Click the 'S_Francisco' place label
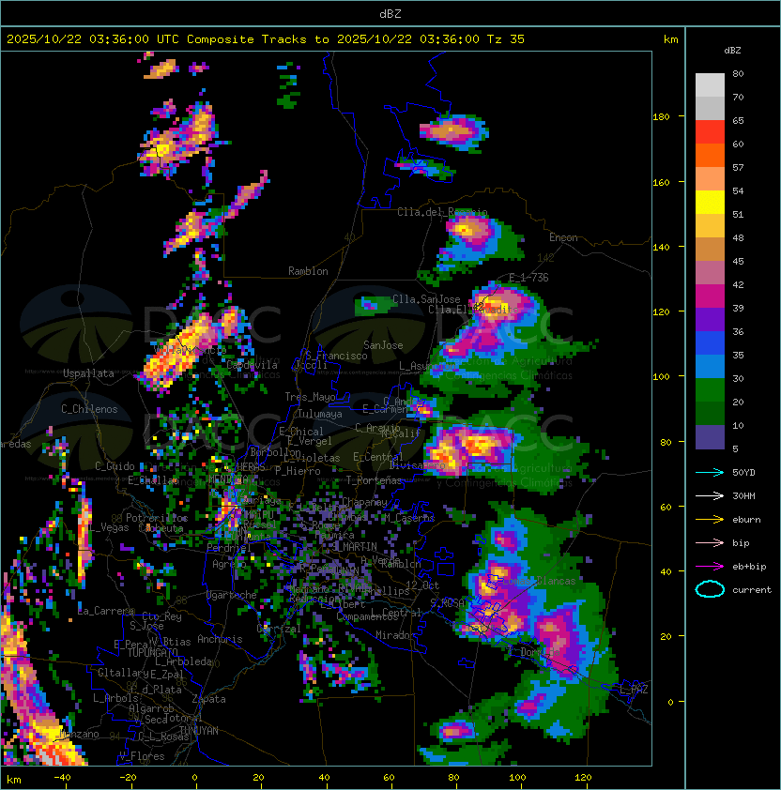The width and height of the screenshot is (781, 790). [x=336, y=356]
